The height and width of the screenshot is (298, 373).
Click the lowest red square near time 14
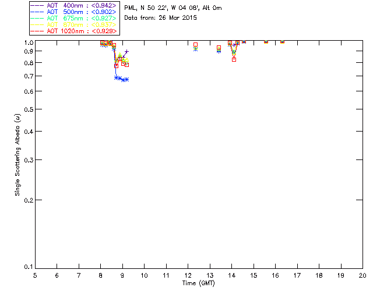[234, 59]
